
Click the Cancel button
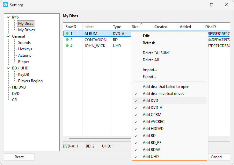[x=216, y=157]
